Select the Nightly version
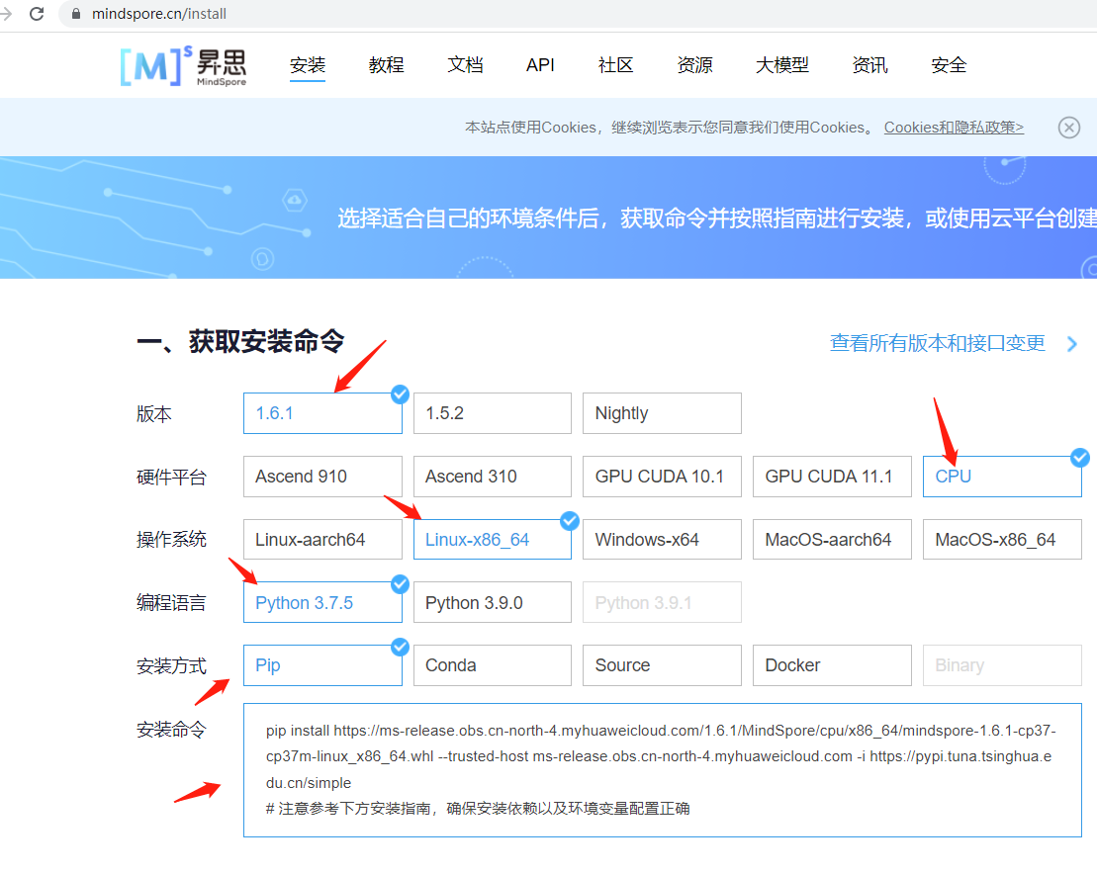The image size is (1097, 874). click(x=662, y=413)
